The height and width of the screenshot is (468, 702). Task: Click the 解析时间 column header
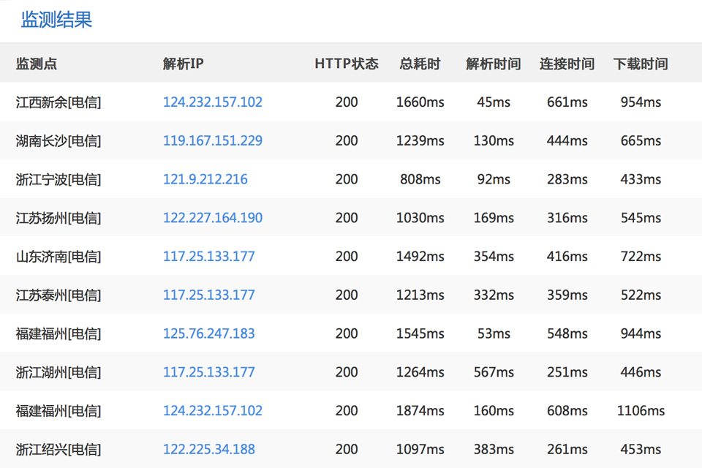(494, 64)
